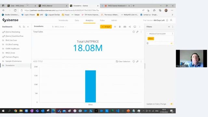This screenshot has width=208, height=117.
Task: Open browser favorites star icon
Action: [x=154, y=10]
